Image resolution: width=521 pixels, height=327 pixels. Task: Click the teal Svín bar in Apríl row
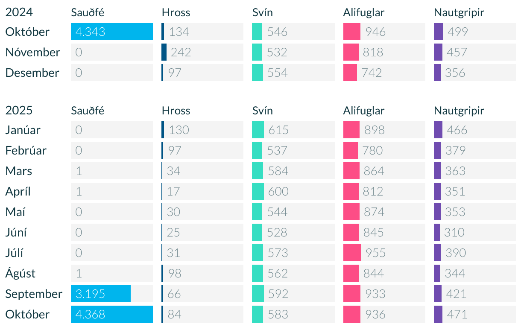pos(258,191)
